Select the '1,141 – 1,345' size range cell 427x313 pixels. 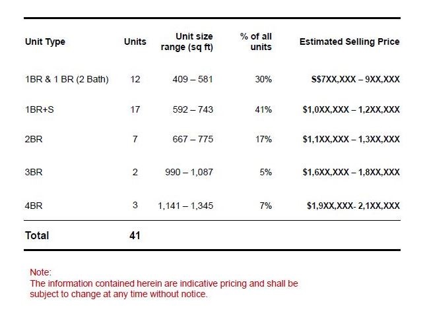(185, 206)
